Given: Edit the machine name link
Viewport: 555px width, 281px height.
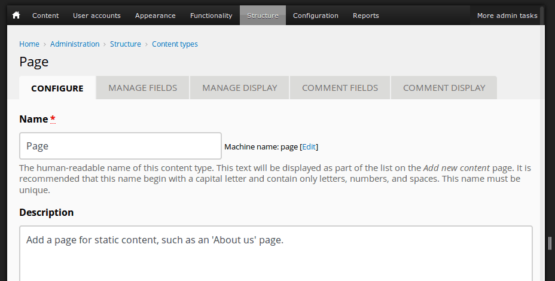Looking at the screenshot, I should coord(309,147).
